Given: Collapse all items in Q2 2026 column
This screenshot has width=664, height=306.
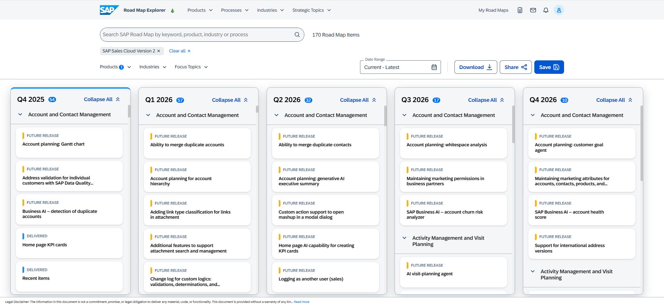Looking at the screenshot, I should [x=358, y=100].
